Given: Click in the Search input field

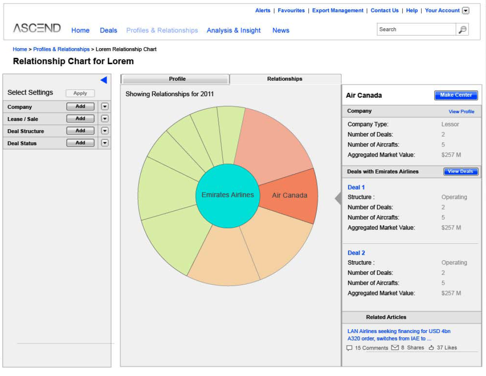Looking at the screenshot, I should (416, 29).
